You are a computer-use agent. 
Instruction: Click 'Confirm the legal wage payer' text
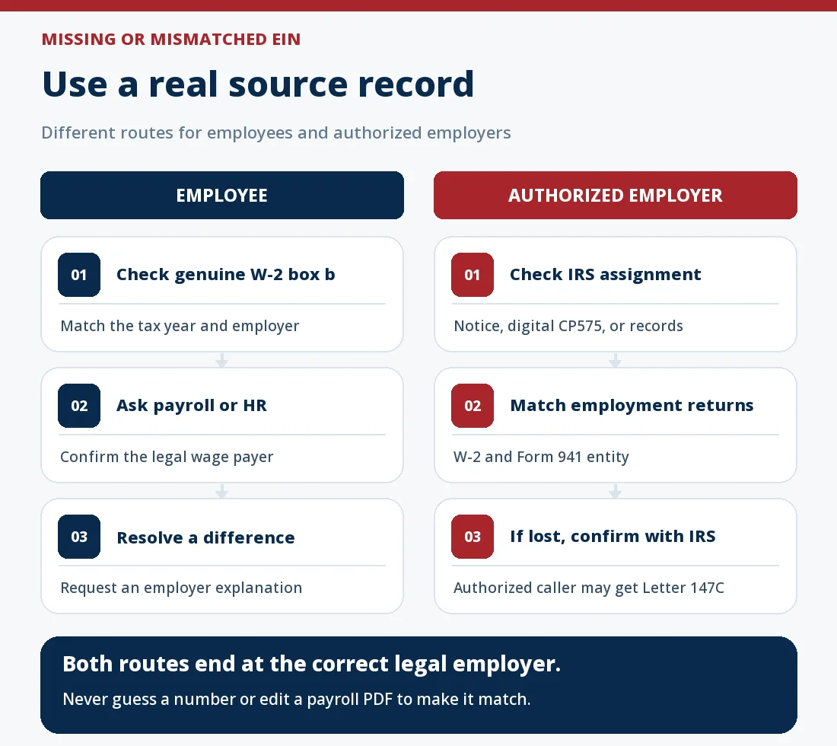click(167, 457)
